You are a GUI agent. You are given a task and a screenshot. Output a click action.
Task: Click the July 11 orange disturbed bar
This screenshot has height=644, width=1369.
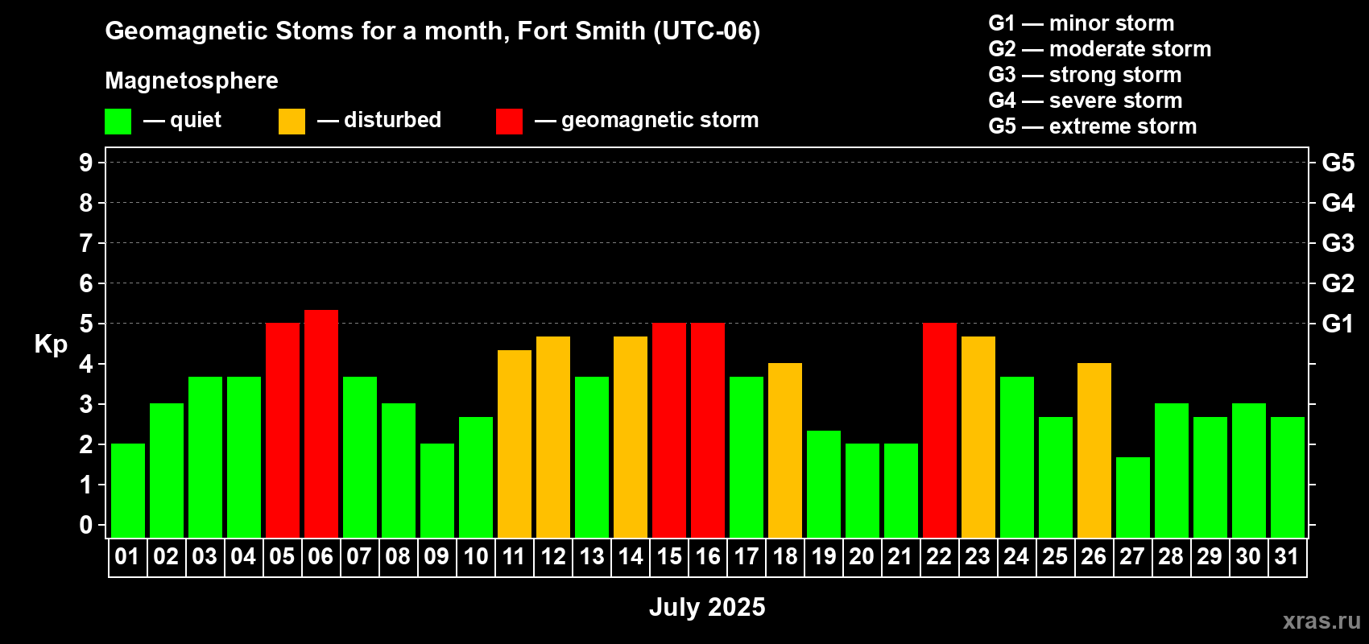click(x=515, y=444)
